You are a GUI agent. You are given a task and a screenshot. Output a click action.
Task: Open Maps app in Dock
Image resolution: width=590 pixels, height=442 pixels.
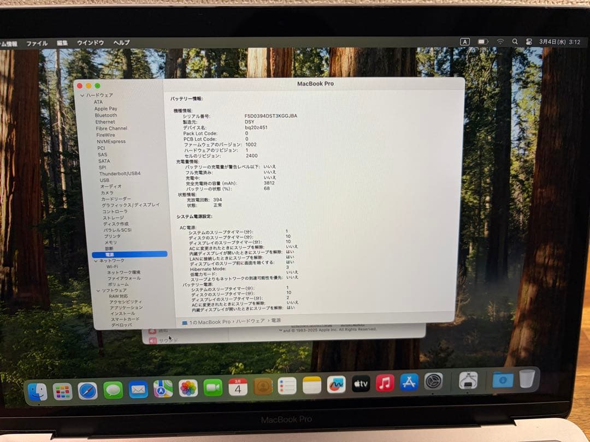163,389
